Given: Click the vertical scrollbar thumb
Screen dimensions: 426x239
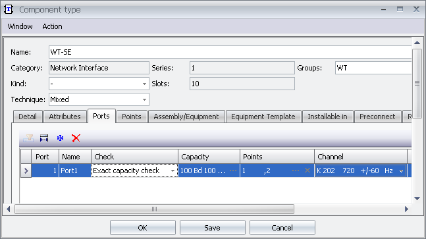Looking at the screenshot, I should tap(417, 84).
